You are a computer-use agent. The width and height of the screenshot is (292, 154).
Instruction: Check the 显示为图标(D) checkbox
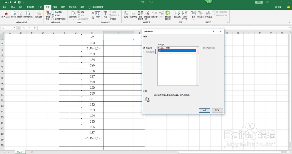point(201,48)
